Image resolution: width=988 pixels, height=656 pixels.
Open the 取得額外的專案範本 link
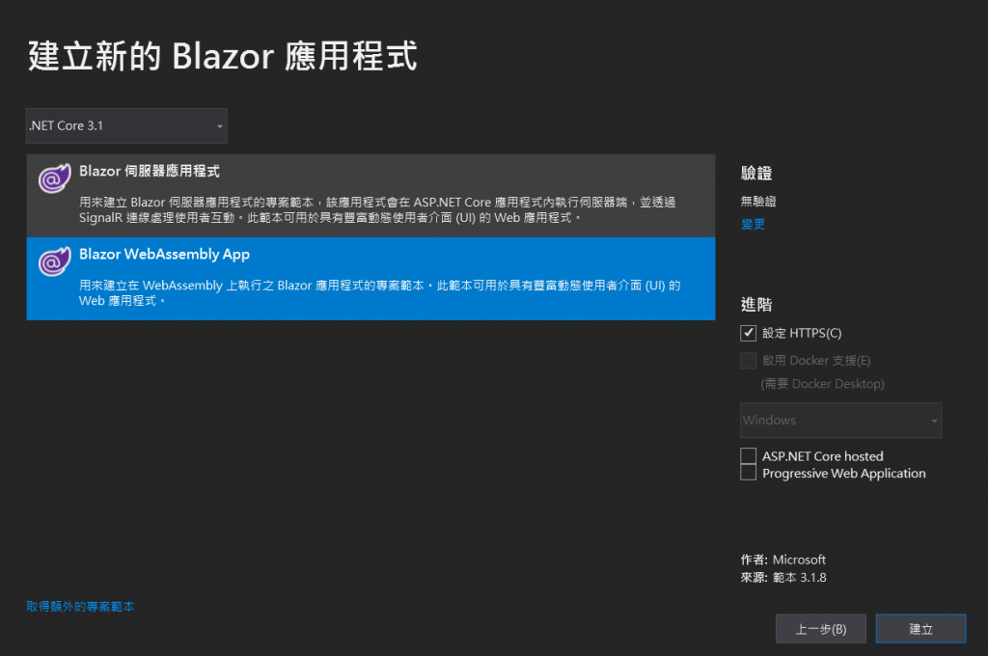pyautogui.click(x=80, y=606)
